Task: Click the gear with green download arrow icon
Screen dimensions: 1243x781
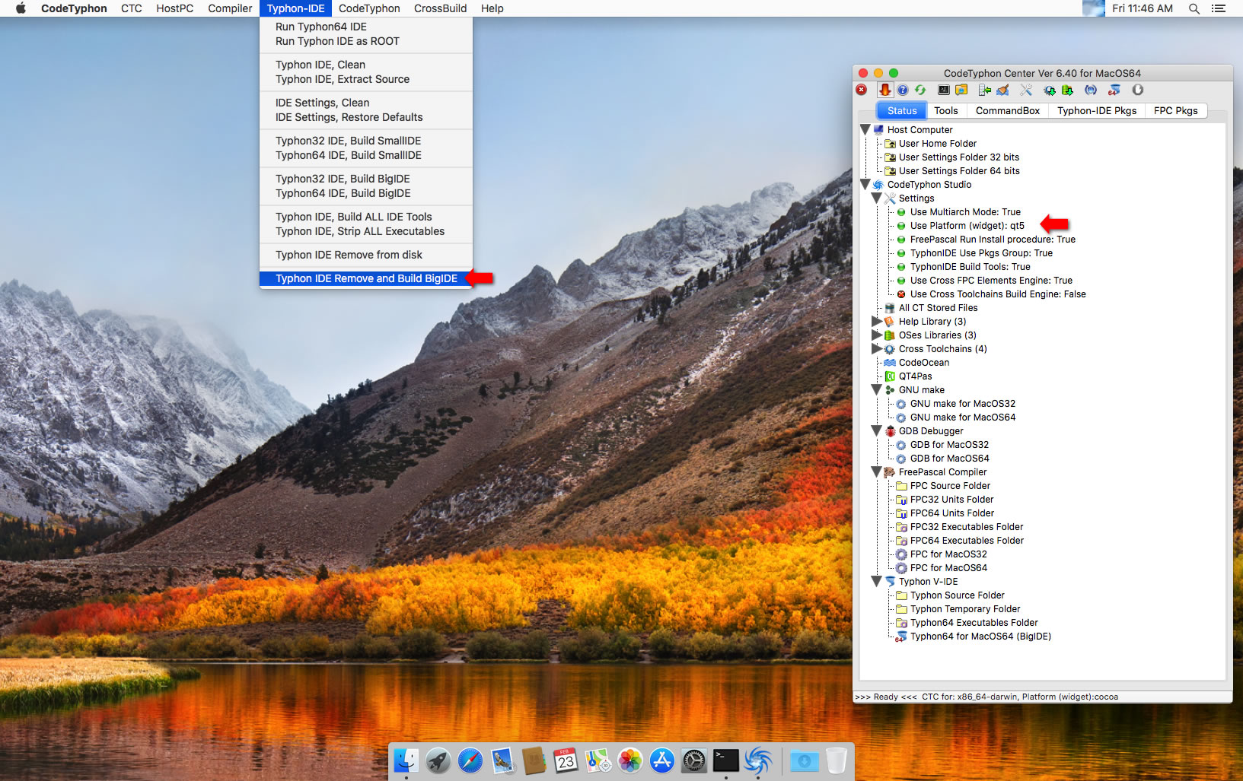Action: 1050,90
